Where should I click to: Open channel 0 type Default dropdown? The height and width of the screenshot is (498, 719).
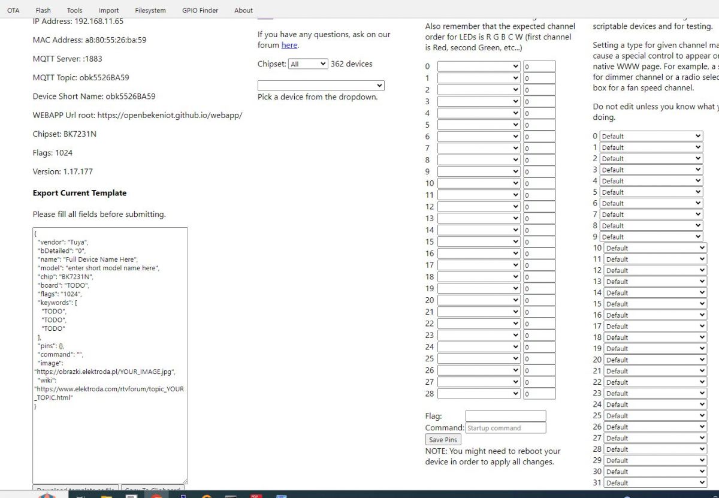coord(651,136)
